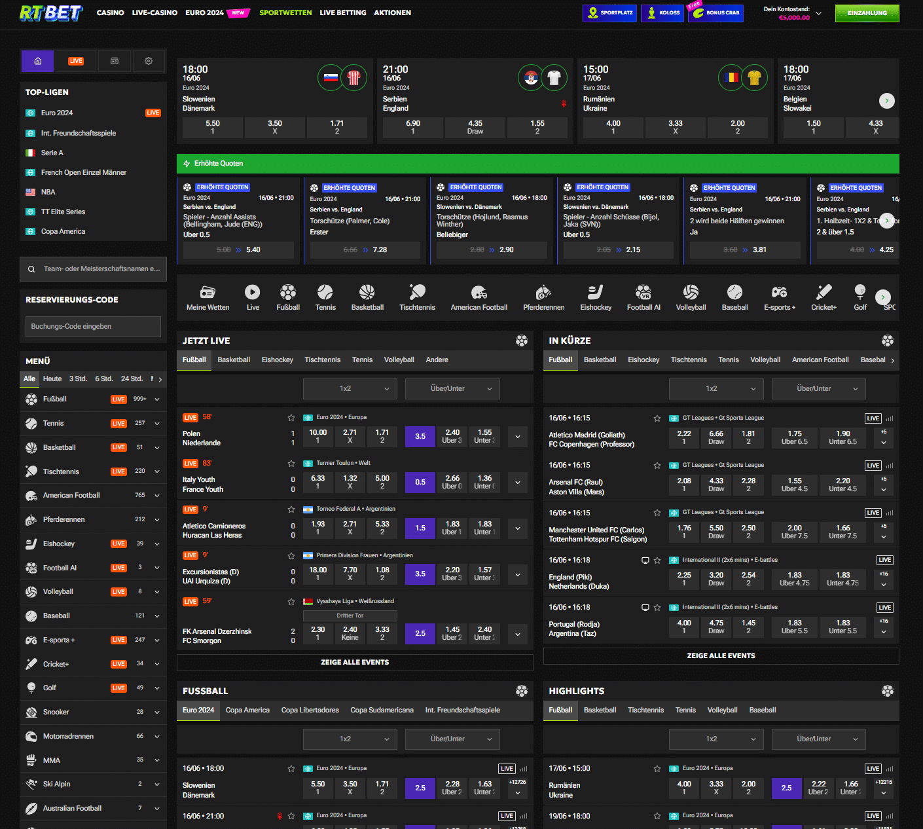Show all events under Jetzt Live

[x=355, y=663]
